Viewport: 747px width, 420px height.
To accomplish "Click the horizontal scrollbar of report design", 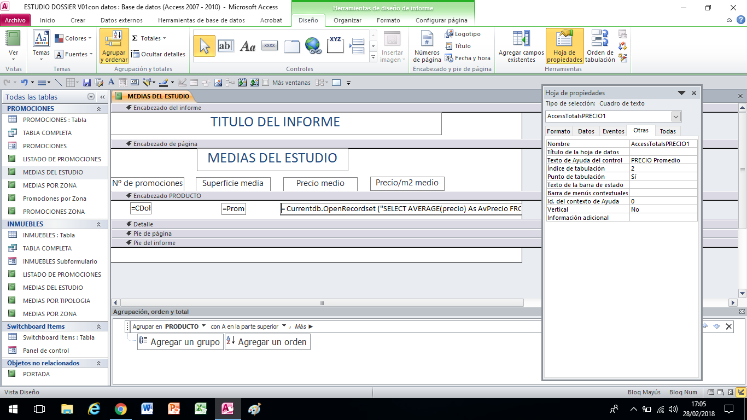I will point(322,303).
